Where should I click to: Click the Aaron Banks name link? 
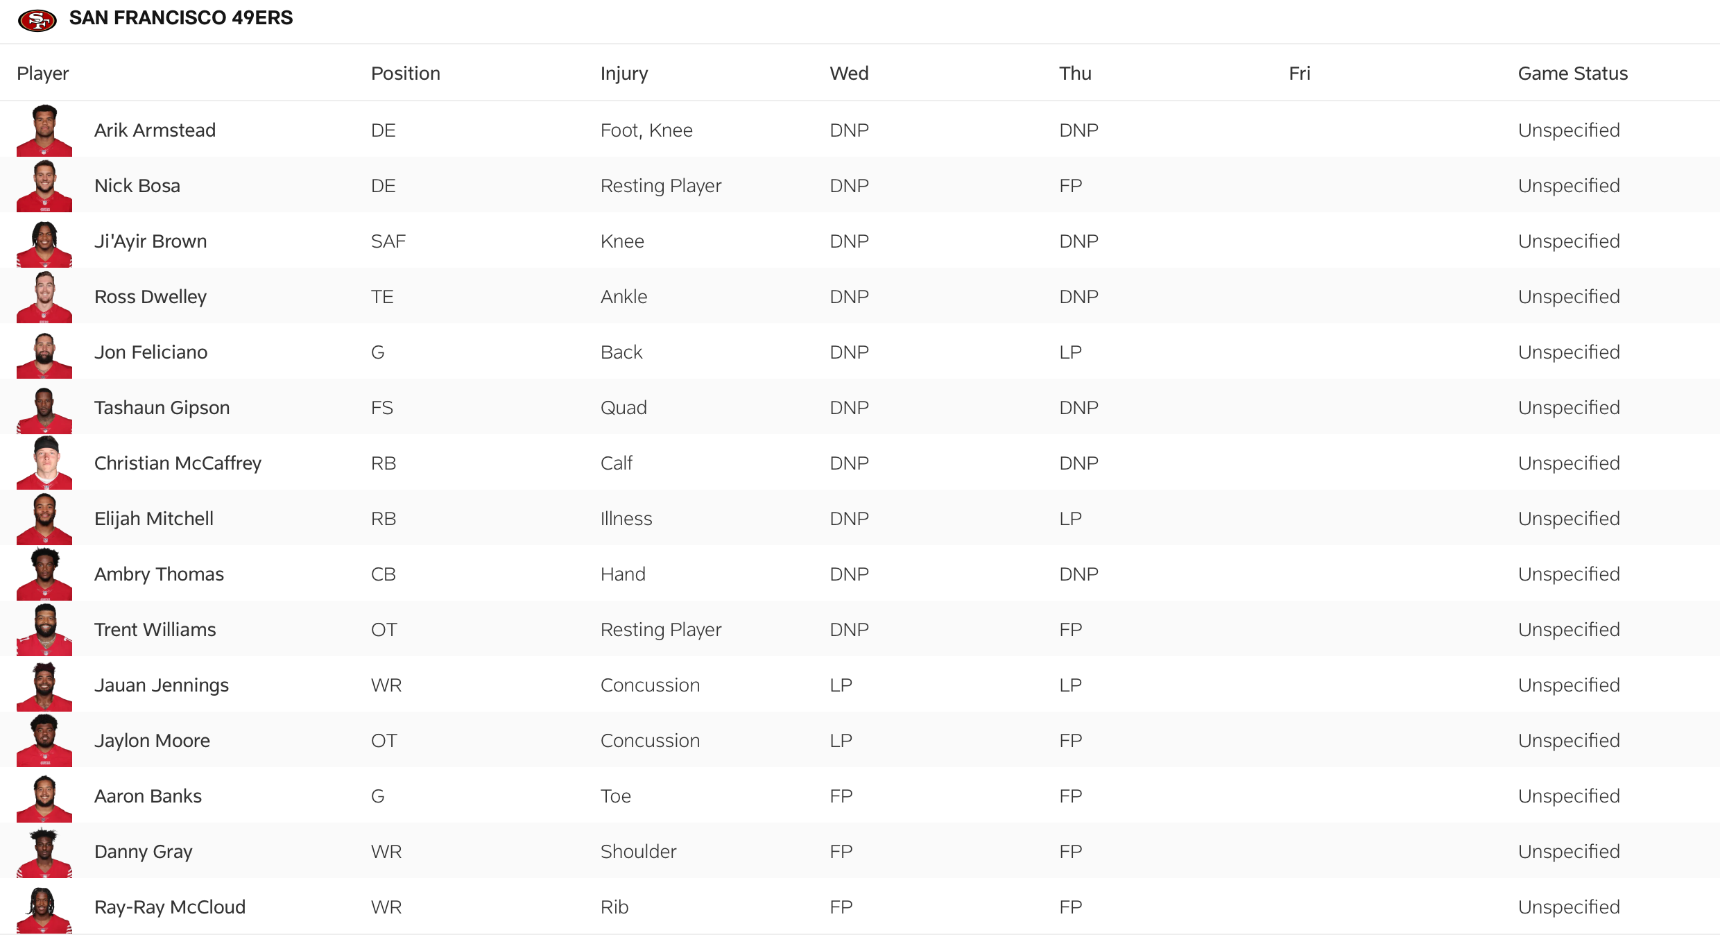148,796
